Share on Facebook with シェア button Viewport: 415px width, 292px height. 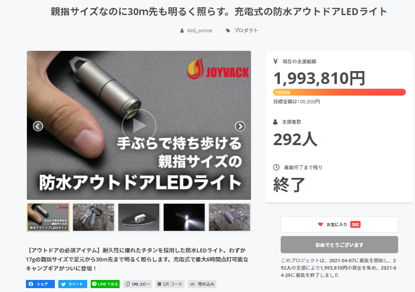pos(40,284)
